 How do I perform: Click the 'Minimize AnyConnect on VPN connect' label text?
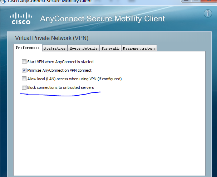(59, 70)
